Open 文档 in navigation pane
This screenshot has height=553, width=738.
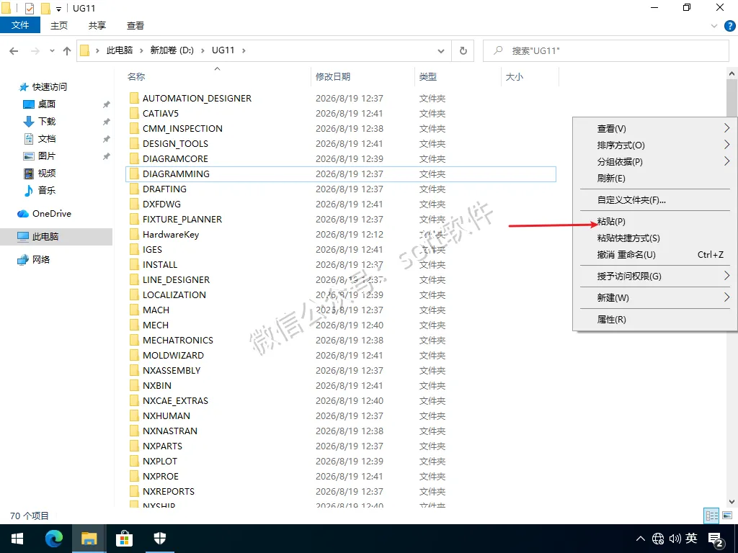coord(47,139)
